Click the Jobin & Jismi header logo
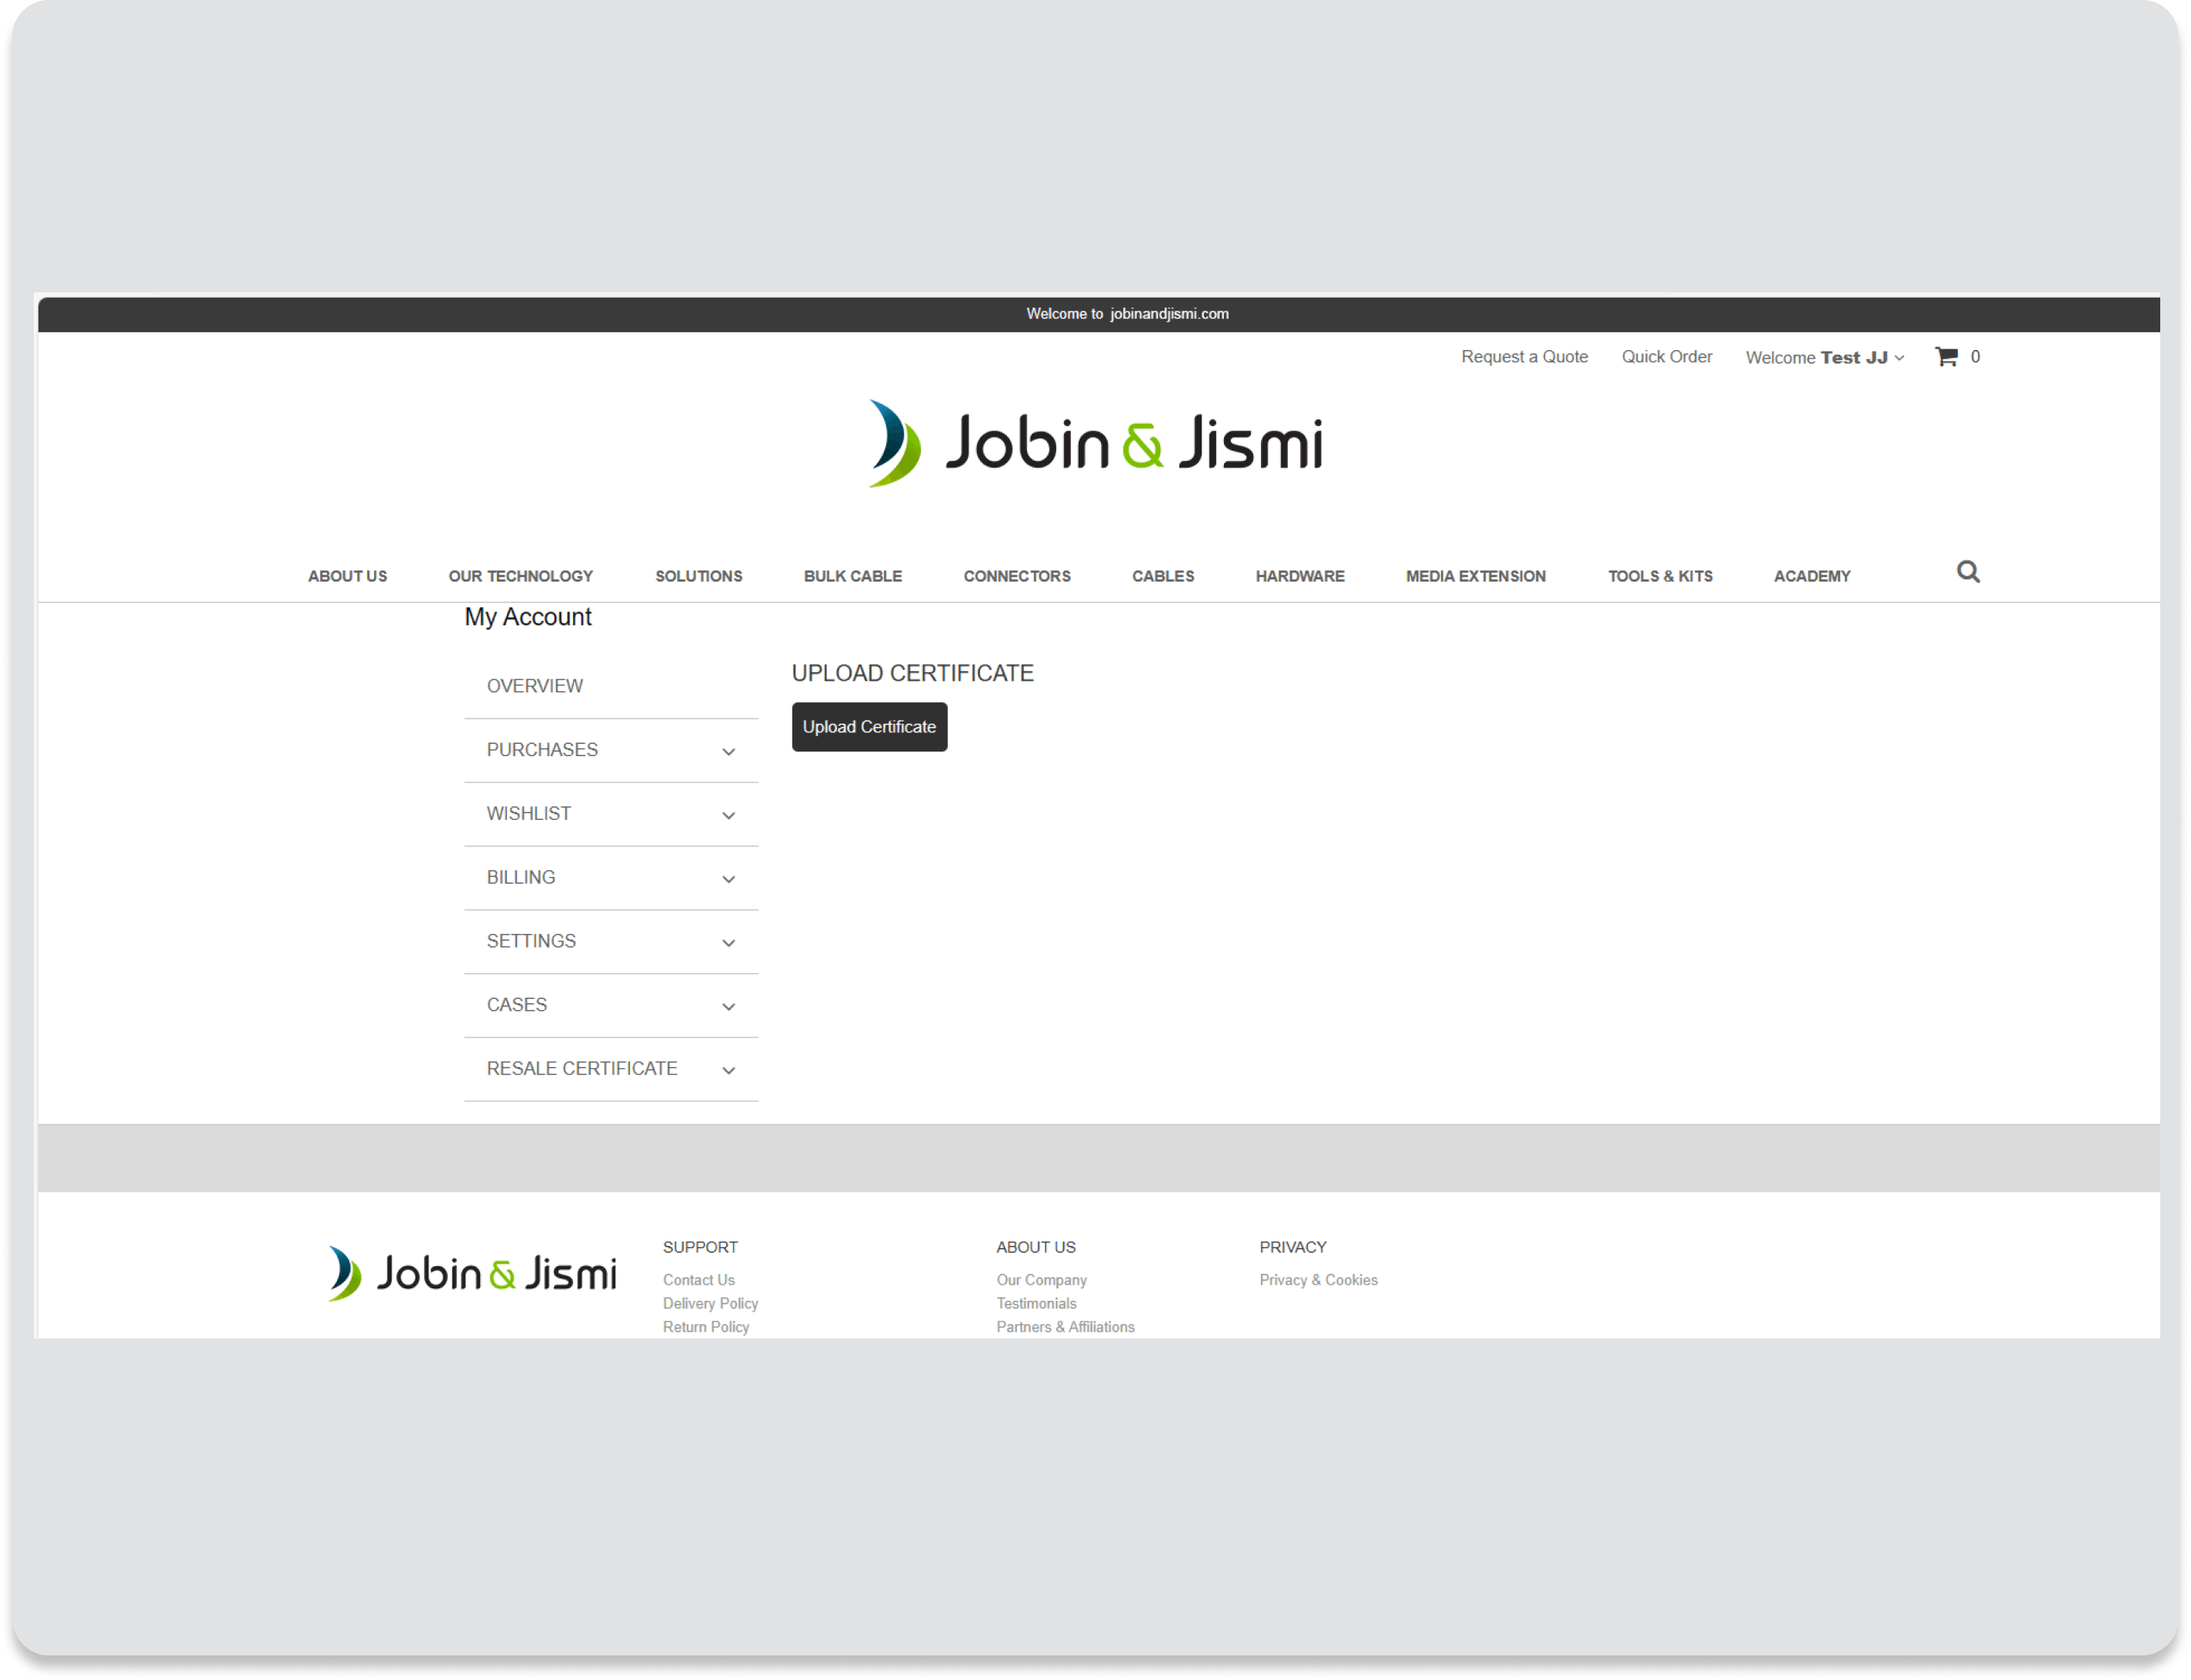 click(x=1094, y=443)
